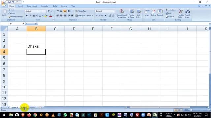Toggle Italic formatting
Viewport: 211px width, 118px height.
30,16
